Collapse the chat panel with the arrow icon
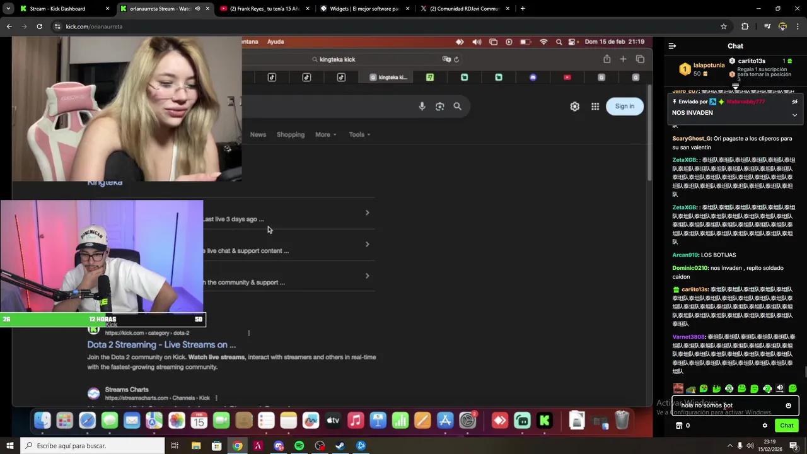 672,46
